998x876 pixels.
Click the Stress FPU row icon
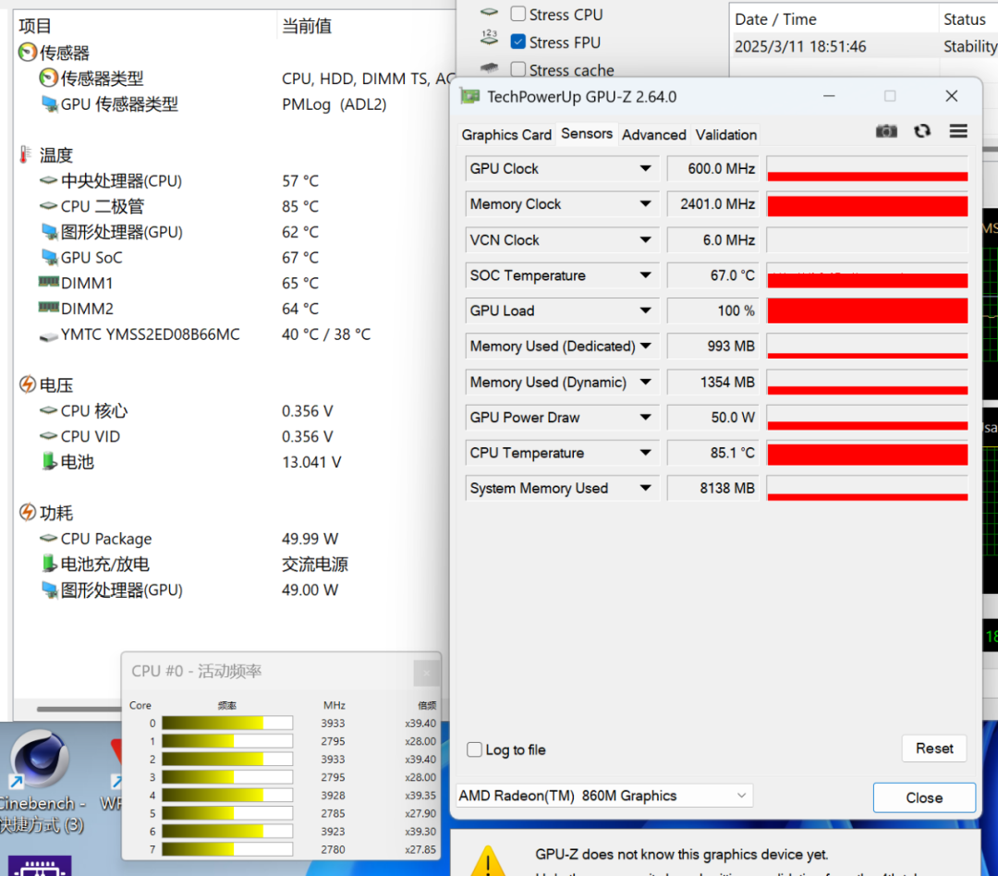coord(489,38)
